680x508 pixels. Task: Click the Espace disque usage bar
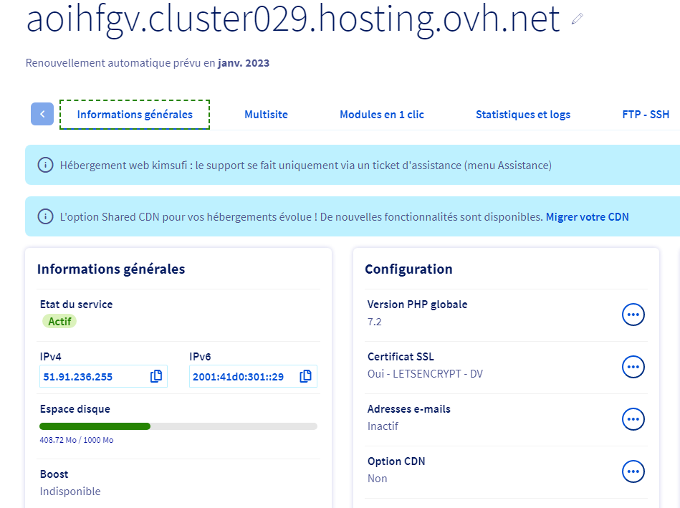pyautogui.click(x=178, y=426)
